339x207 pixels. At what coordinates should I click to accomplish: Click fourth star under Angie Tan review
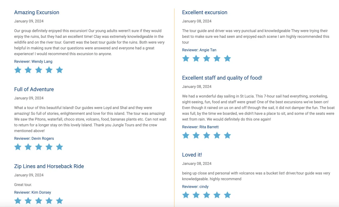(x=217, y=58)
